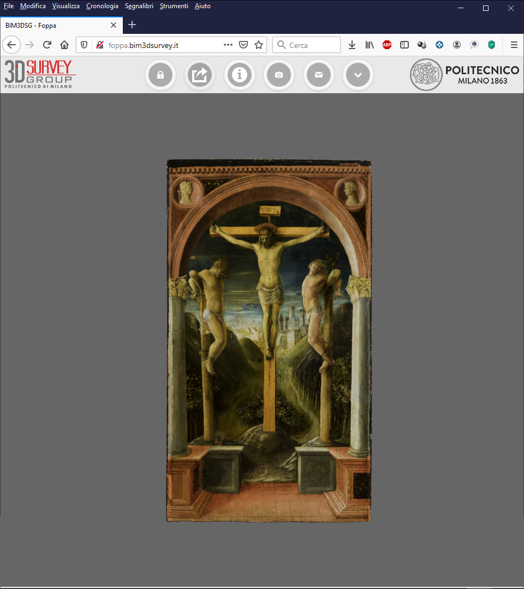Bookmark this page with the star icon

(259, 45)
